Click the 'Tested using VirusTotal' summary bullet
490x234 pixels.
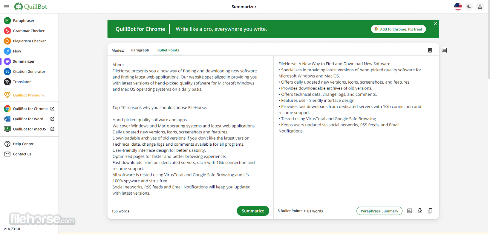[328, 119]
